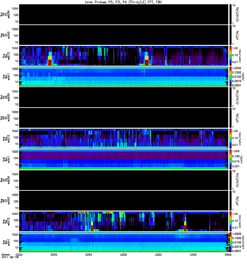The width and height of the screenshot is (247, 264).
Task: Click the 'tha fbk scm1' y-axis label
Action: (6, 77)
